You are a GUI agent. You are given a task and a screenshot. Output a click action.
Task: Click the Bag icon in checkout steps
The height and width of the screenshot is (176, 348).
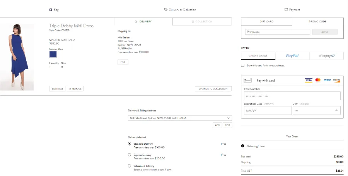[x=51, y=10]
